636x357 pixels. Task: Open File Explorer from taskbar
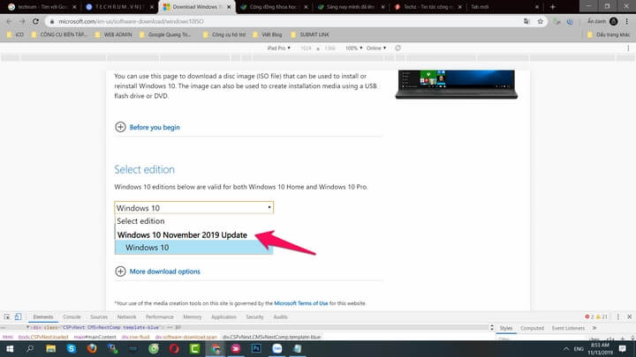point(50,348)
